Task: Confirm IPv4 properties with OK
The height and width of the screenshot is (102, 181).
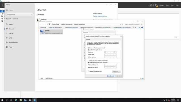Action: click(111, 76)
